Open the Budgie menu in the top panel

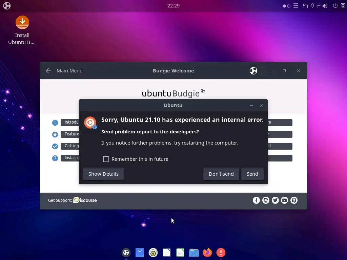click(7, 6)
